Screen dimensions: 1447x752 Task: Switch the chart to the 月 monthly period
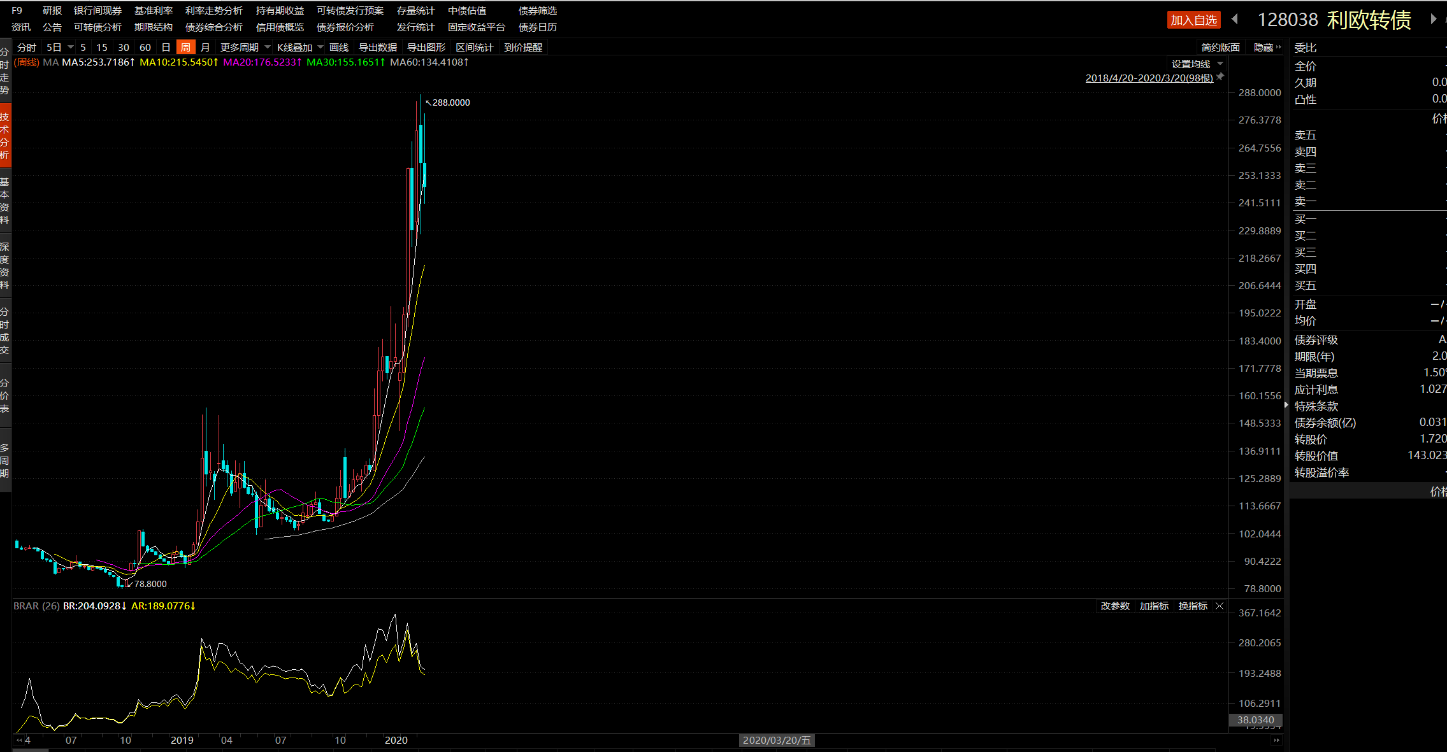[x=205, y=47]
